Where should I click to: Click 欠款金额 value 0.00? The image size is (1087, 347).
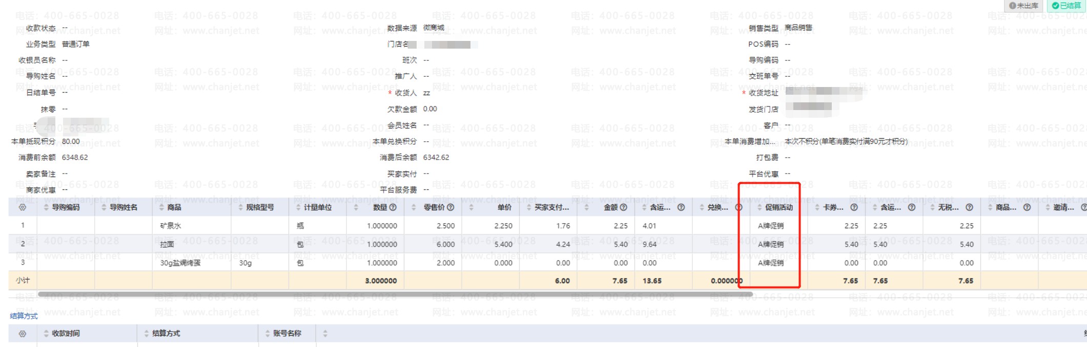tap(430, 109)
